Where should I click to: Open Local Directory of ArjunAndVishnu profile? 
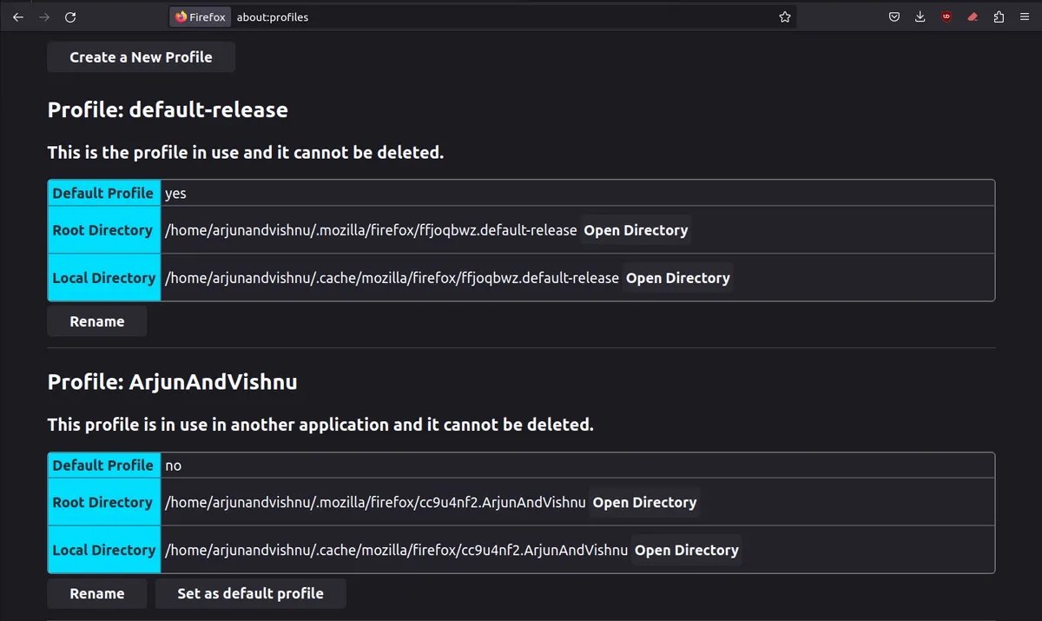point(687,550)
